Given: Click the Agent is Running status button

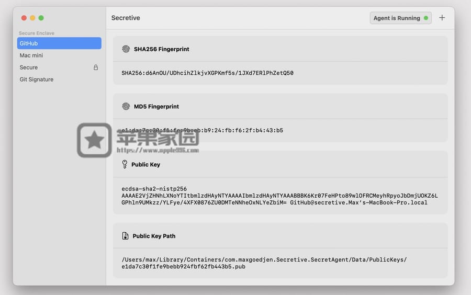Looking at the screenshot, I should (x=400, y=18).
